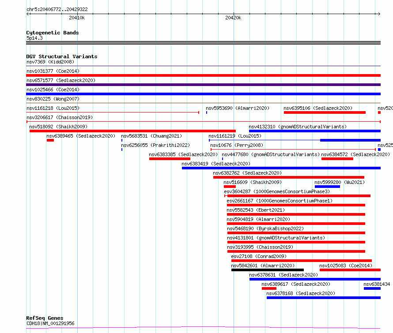The width and height of the screenshot is (393, 333).
Task: Open nsv3206617 (Chaisson2019) variant label
Action: [60, 117]
